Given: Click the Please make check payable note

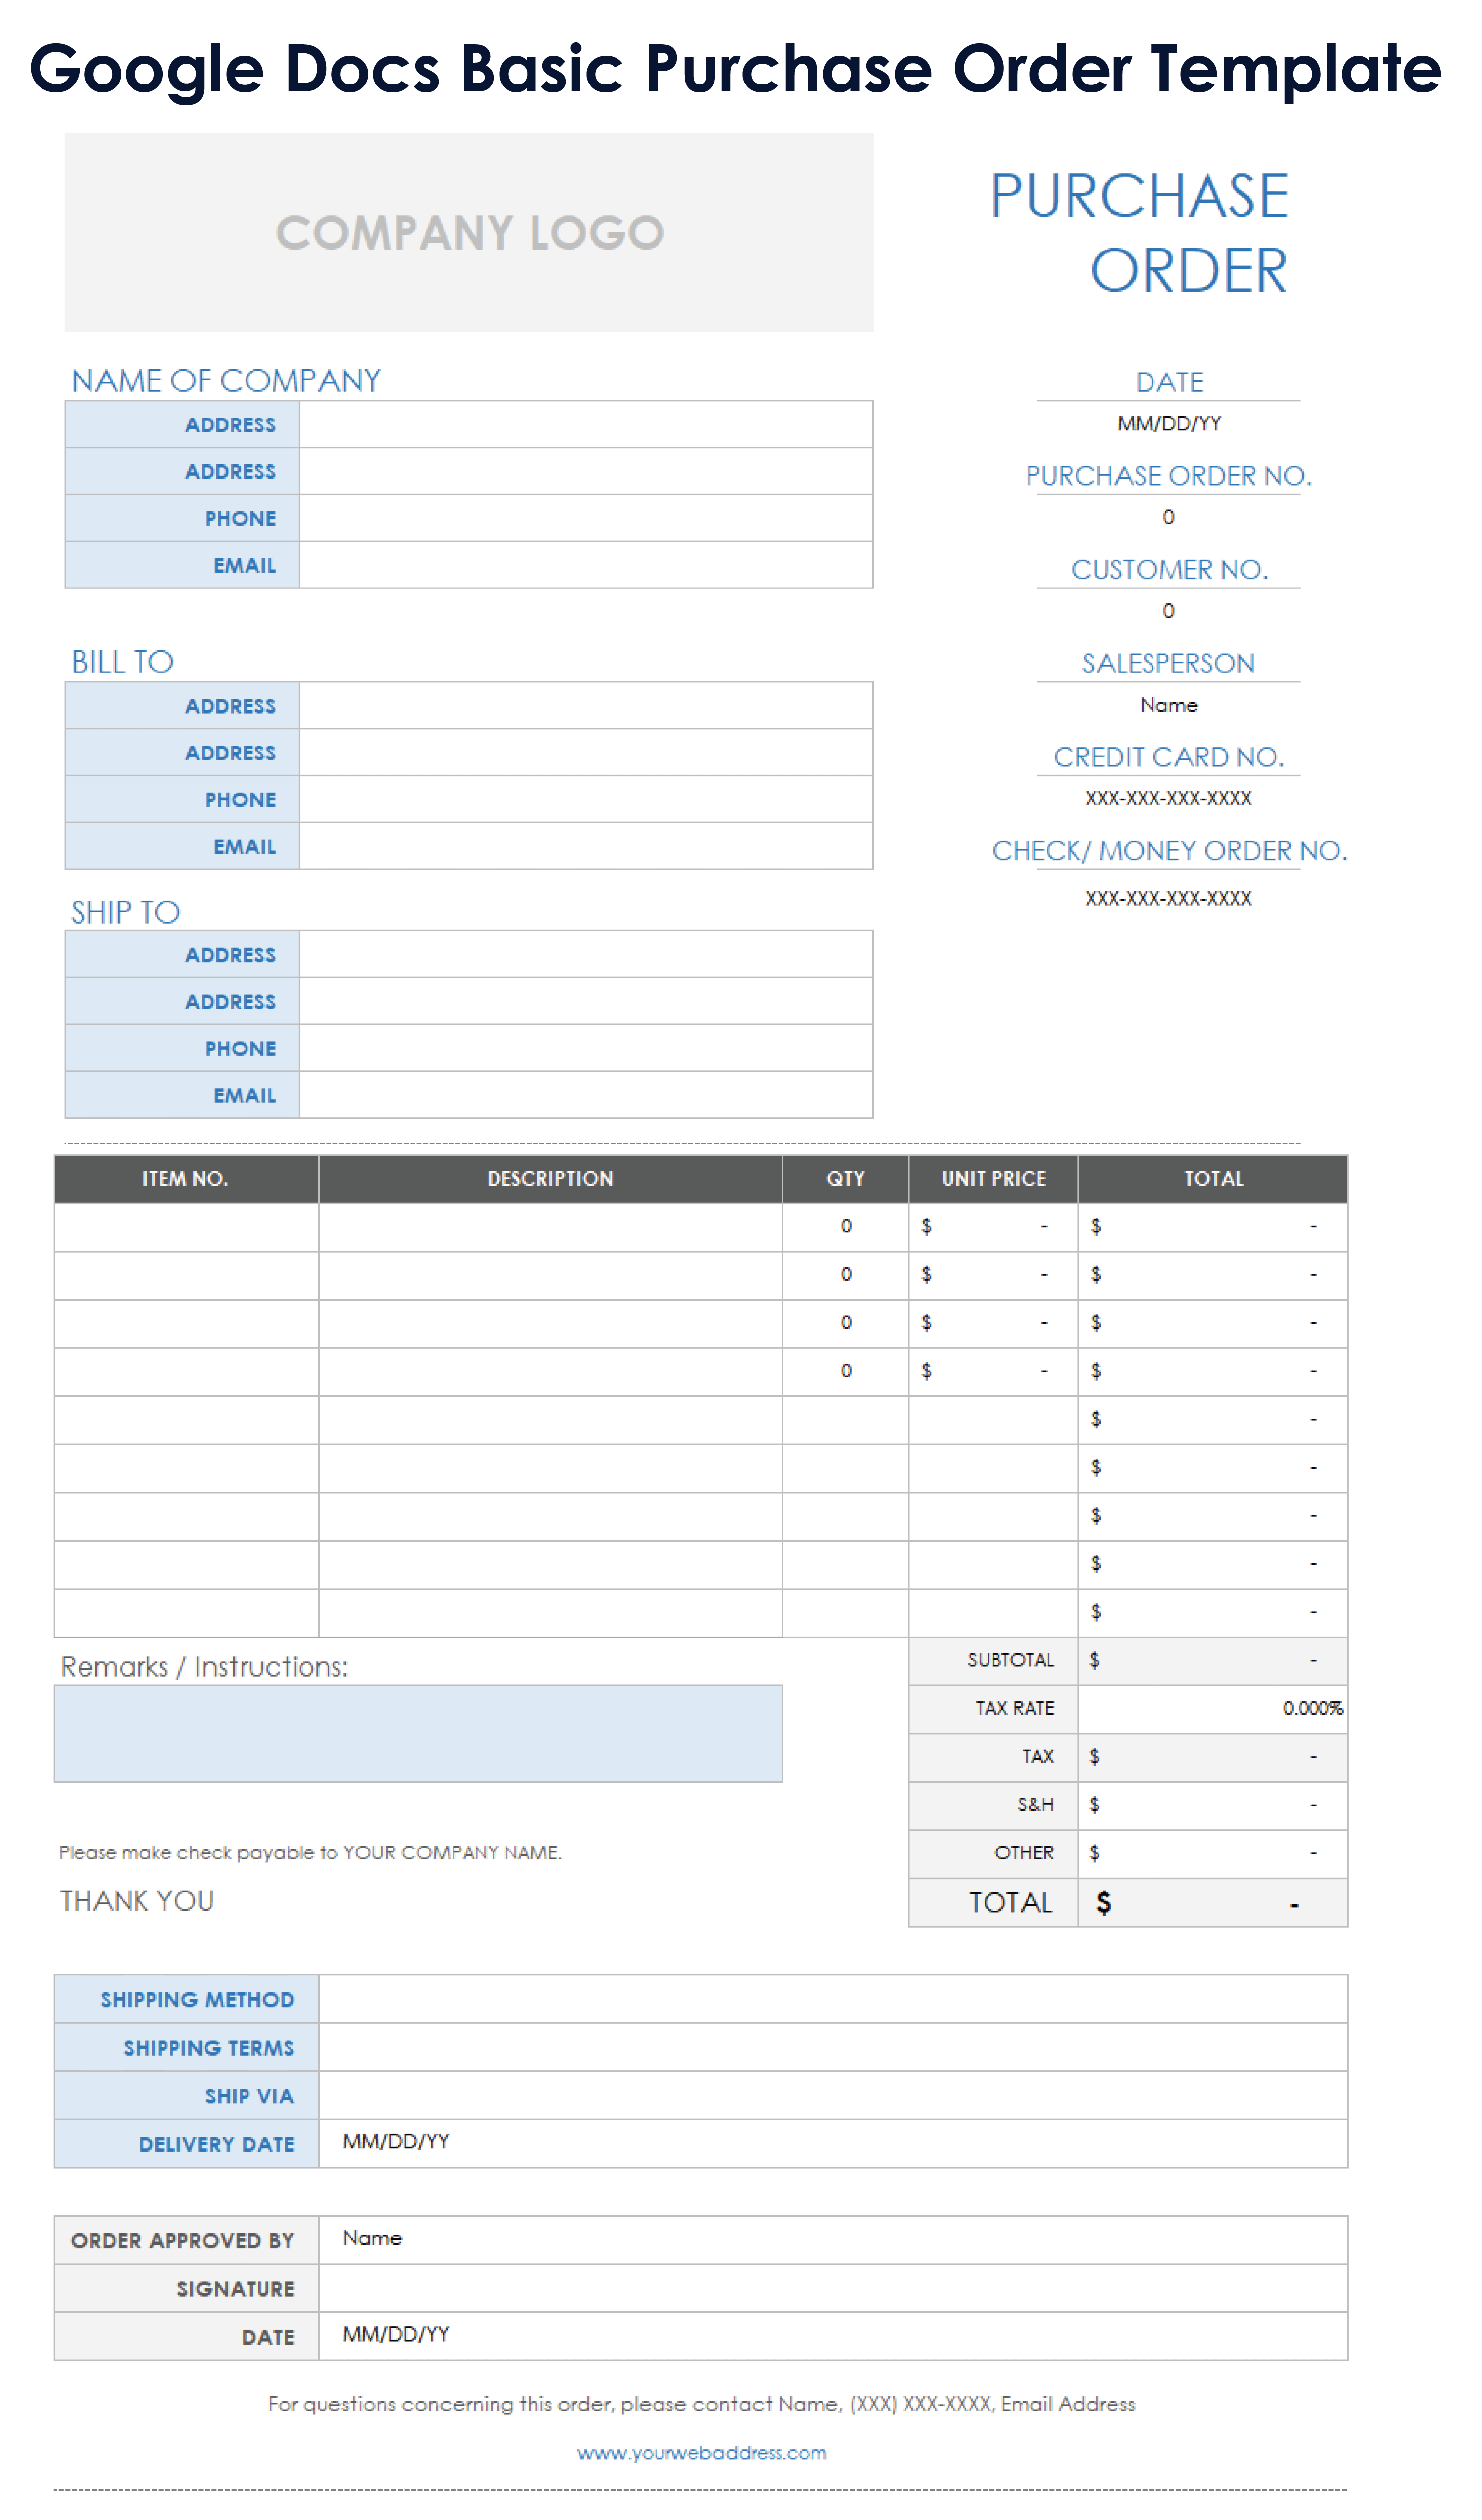Looking at the screenshot, I should 310,1853.
